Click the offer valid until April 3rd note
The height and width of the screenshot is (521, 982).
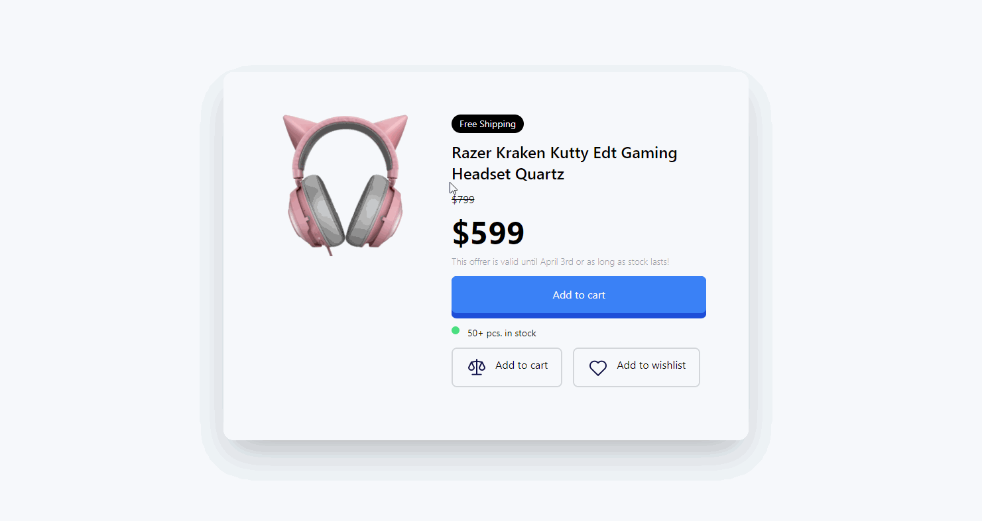[x=560, y=261]
